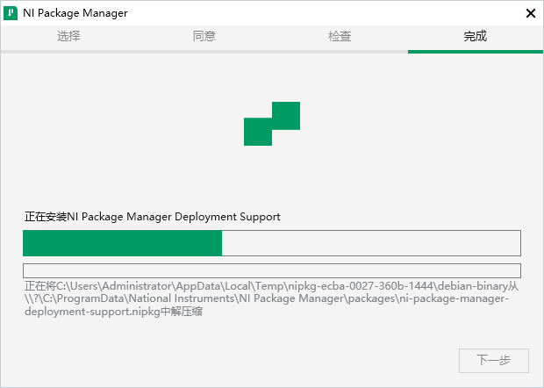Screen dimensions: 544x388
Task: Click the deployment-support.nipkg中解压缩 text line
Action: (x=114, y=311)
